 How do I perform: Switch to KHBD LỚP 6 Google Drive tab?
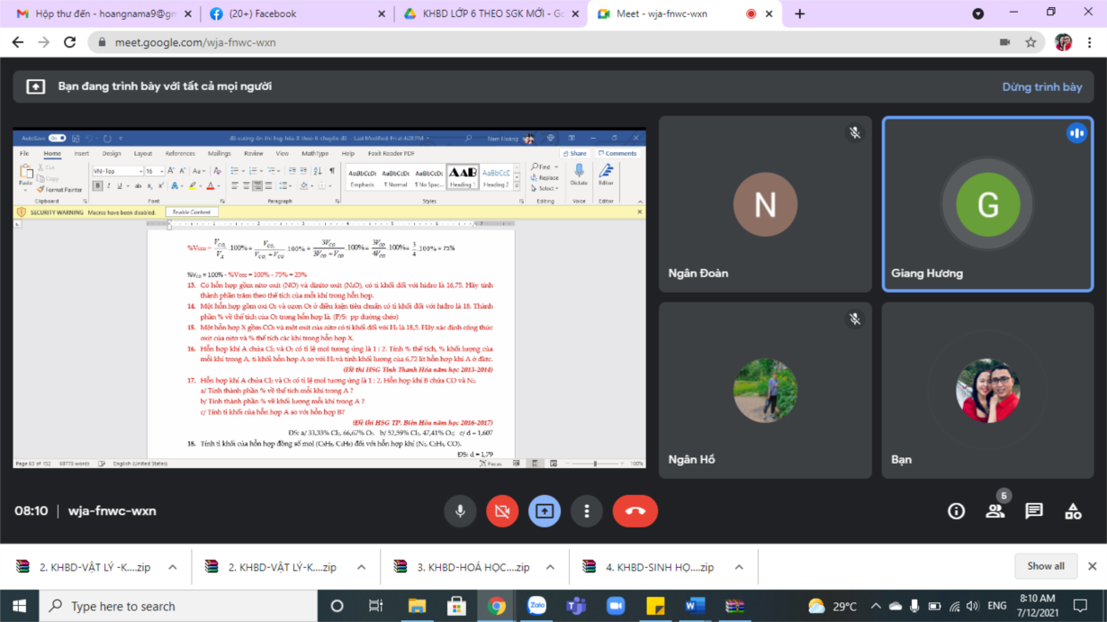[x=486, y=14]
